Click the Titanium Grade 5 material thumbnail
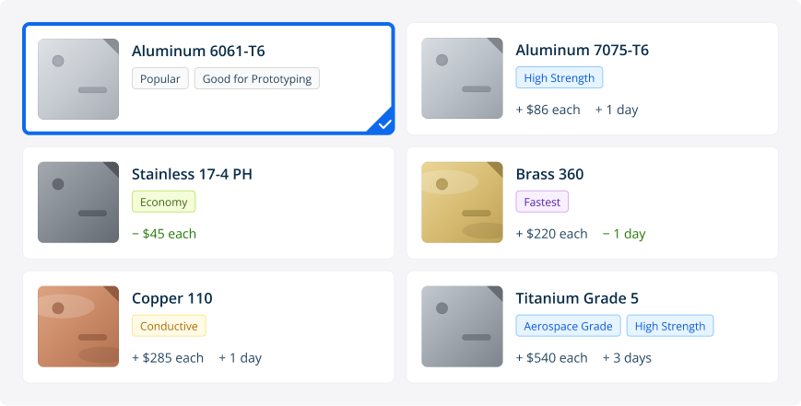Image resolution: width=801 pixels, height=406 pixels. point(462,326)
